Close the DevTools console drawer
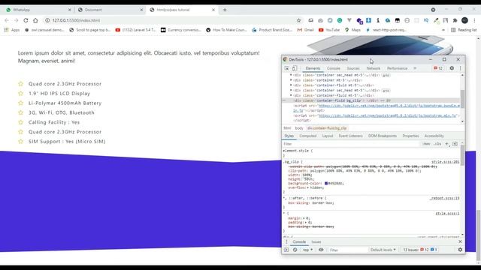The width and height of the screenshot is (481, 270). (460, 241)
